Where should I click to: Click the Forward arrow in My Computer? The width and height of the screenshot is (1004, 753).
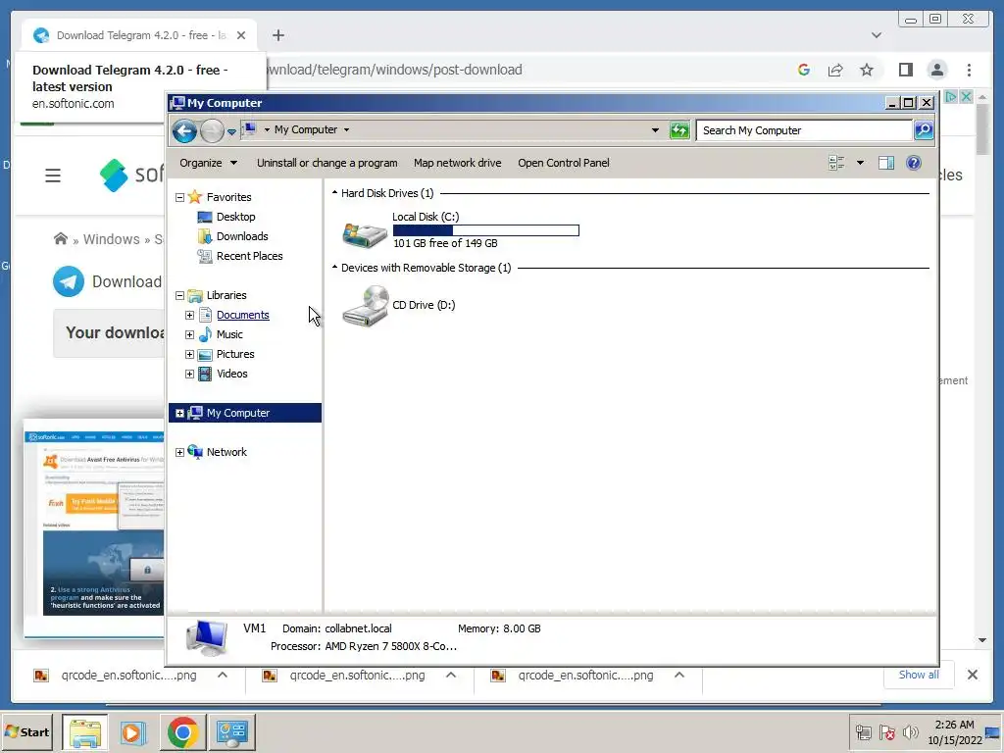tap(212, 130)
